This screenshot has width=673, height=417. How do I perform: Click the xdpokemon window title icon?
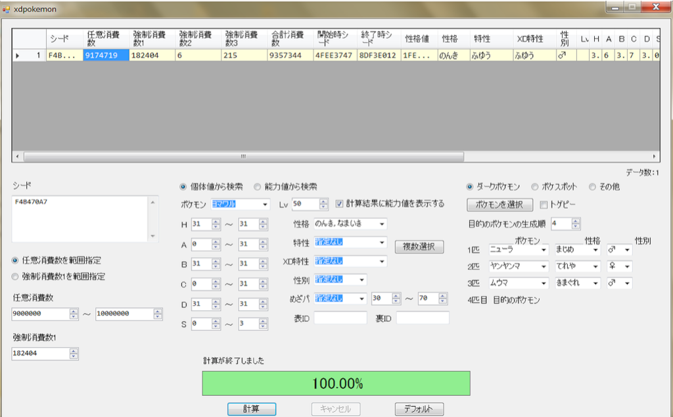[x=6, y=9]
